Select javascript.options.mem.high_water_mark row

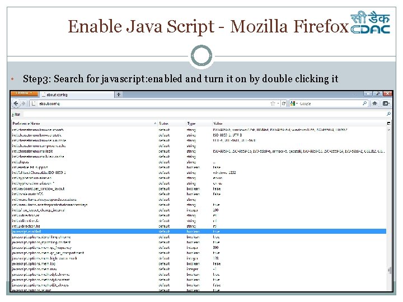click(x=199, y=258)
